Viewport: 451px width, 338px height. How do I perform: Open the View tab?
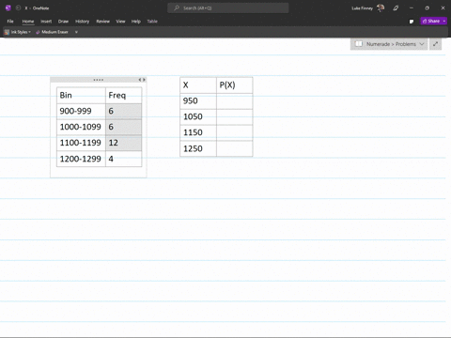point(120,22)
